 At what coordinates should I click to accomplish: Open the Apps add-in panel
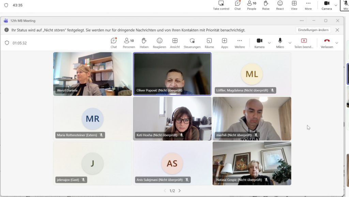pyautogui.click(x=224, y=43)
